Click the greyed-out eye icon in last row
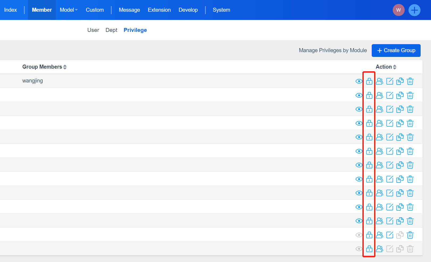The image size is (431, 262). pos(359,249)
